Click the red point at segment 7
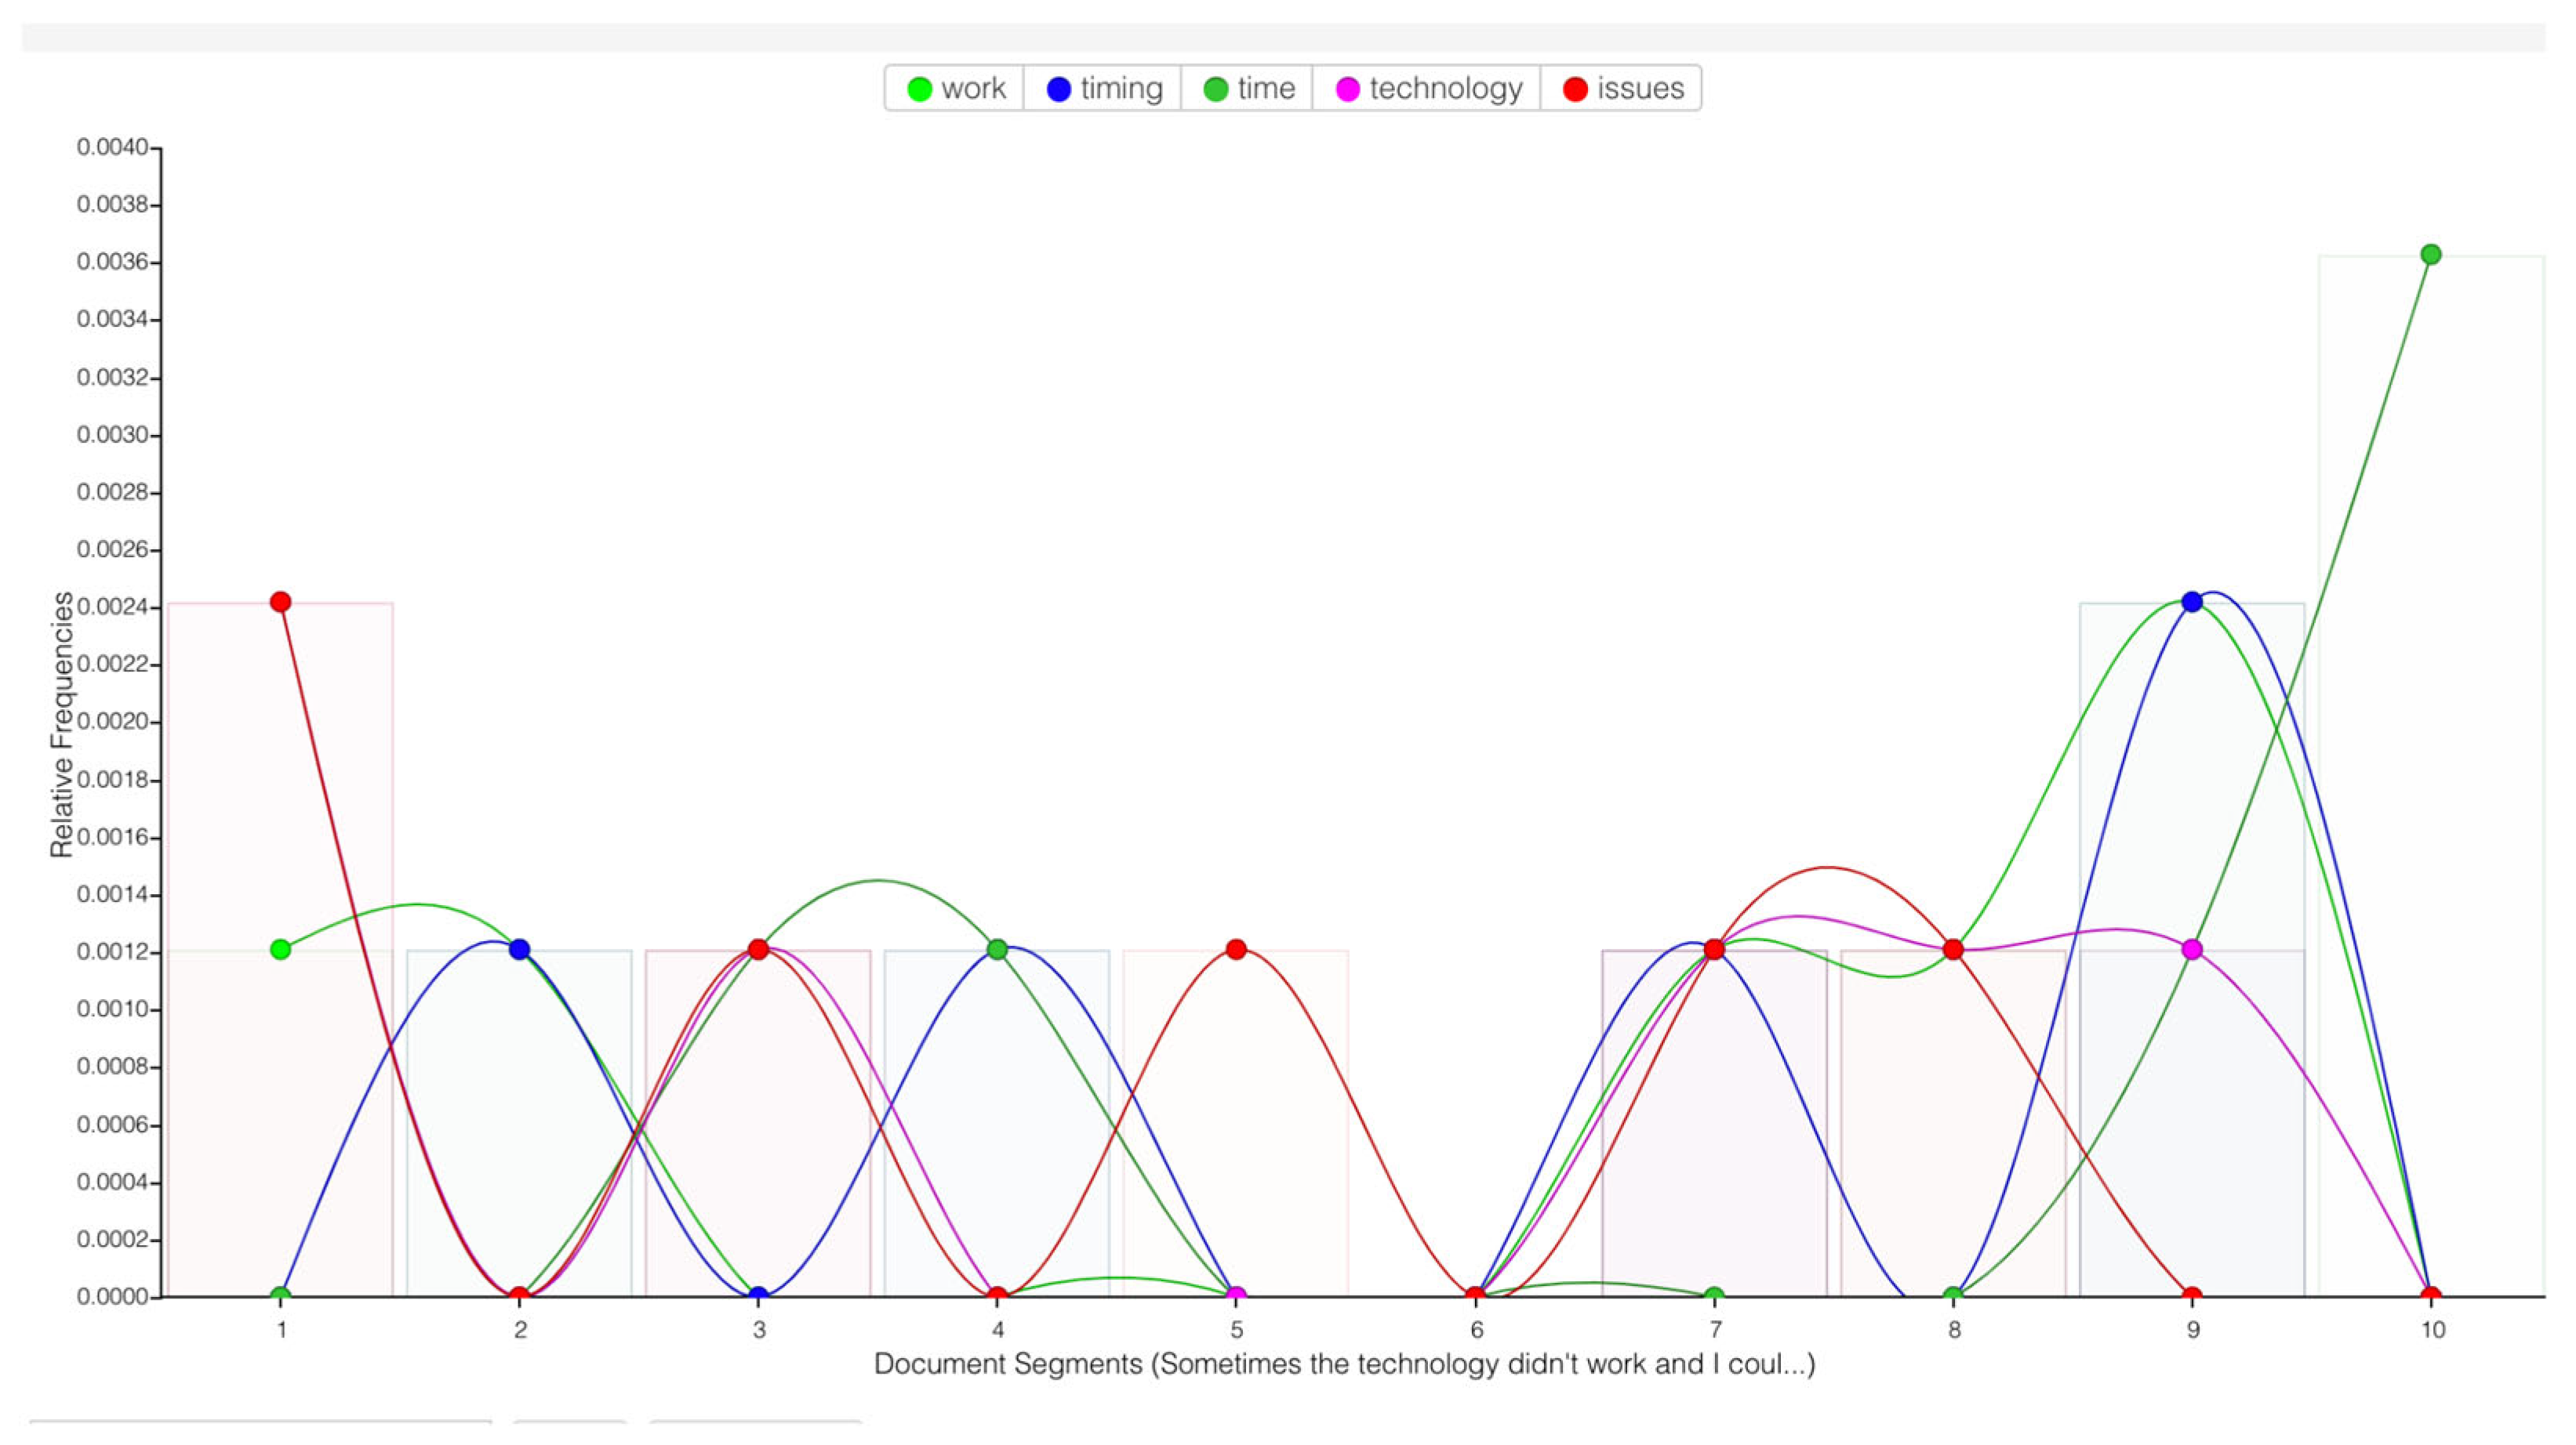Viewport: 2576px width, 1445px height. (x=1714, y=948)
